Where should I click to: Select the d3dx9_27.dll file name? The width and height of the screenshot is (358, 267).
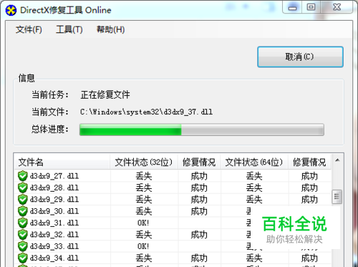click(54, 176)
